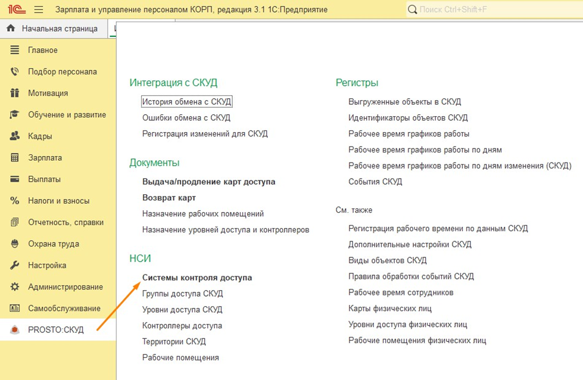Click the Главное list icon
This screenshot has width=583, height=380.
click(14, 50)
